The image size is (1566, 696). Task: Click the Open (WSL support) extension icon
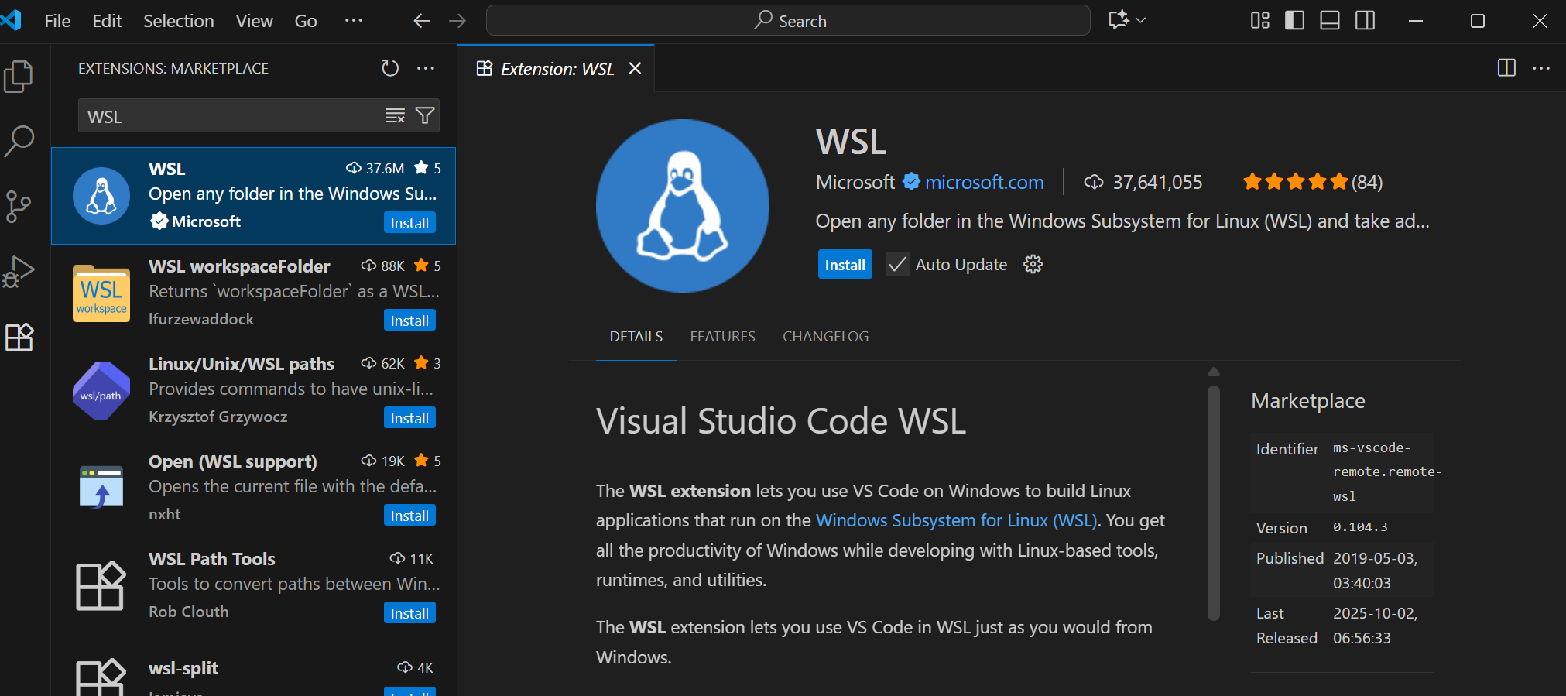point(101,487)
